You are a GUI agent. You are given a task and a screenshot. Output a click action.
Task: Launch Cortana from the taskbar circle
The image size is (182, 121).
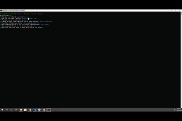11,110
